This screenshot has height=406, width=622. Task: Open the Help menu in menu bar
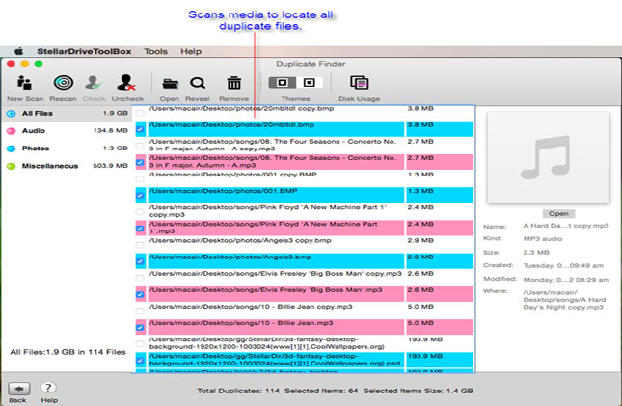coord(191,51)
